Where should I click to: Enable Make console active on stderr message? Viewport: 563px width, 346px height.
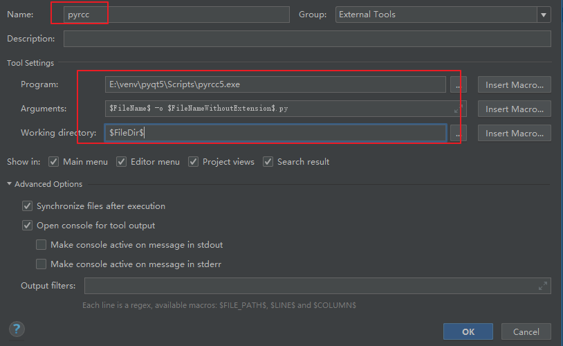point(41,264)
